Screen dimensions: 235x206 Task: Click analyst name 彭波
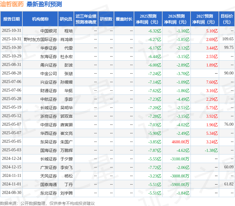[x=69, y=65]
